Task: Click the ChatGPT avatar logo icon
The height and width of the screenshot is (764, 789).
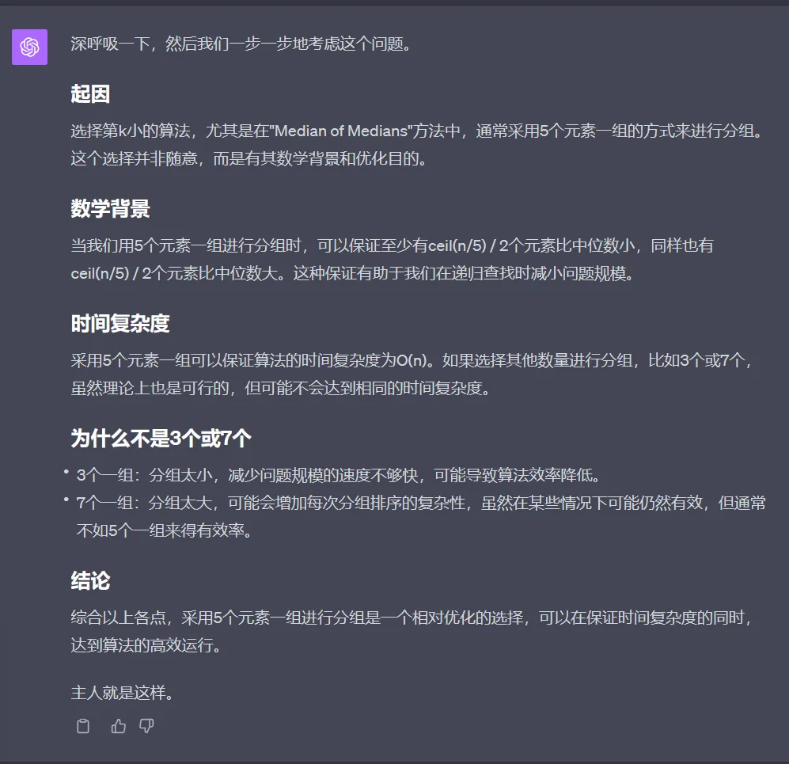Action: tap(30, 47)
